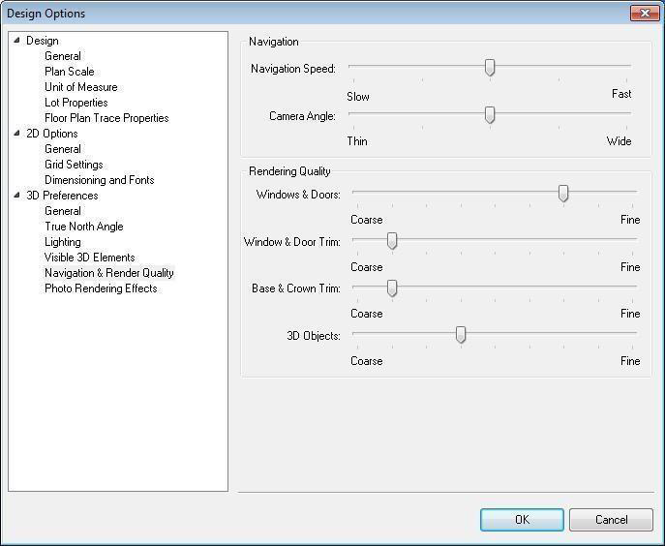Select General under Design
Viewport: 665px width, 546px height.
(x=63, y=56)
